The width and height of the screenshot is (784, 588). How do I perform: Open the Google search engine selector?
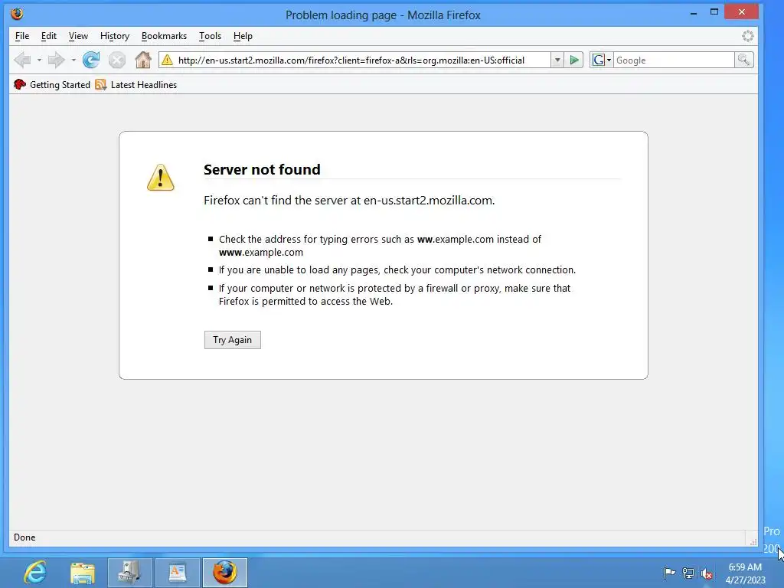point(602,60)
